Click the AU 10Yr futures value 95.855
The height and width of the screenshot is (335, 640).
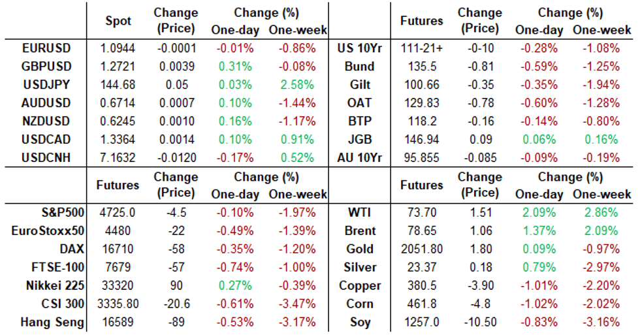(x=421, y=157)
